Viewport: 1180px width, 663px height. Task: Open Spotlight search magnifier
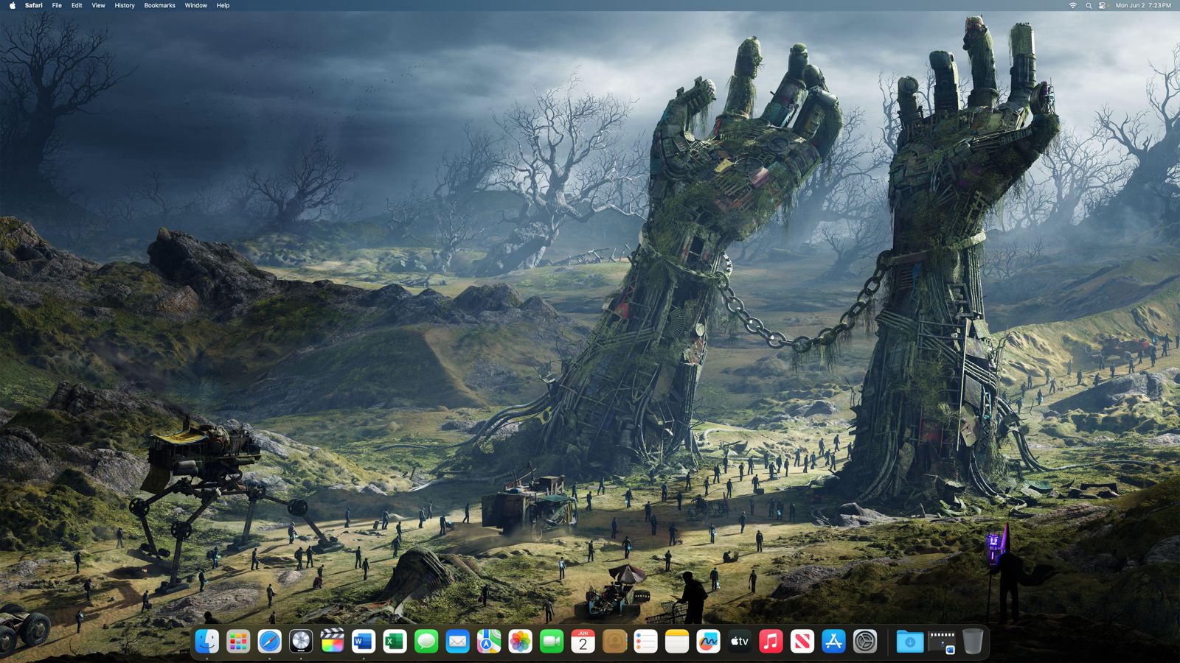[x=1089, y=5]
